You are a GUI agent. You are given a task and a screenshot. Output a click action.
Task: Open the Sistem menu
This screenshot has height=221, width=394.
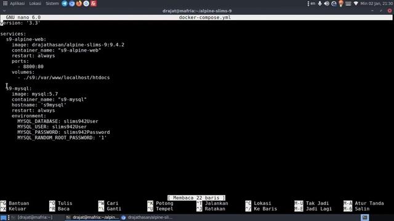click(52, 4)
